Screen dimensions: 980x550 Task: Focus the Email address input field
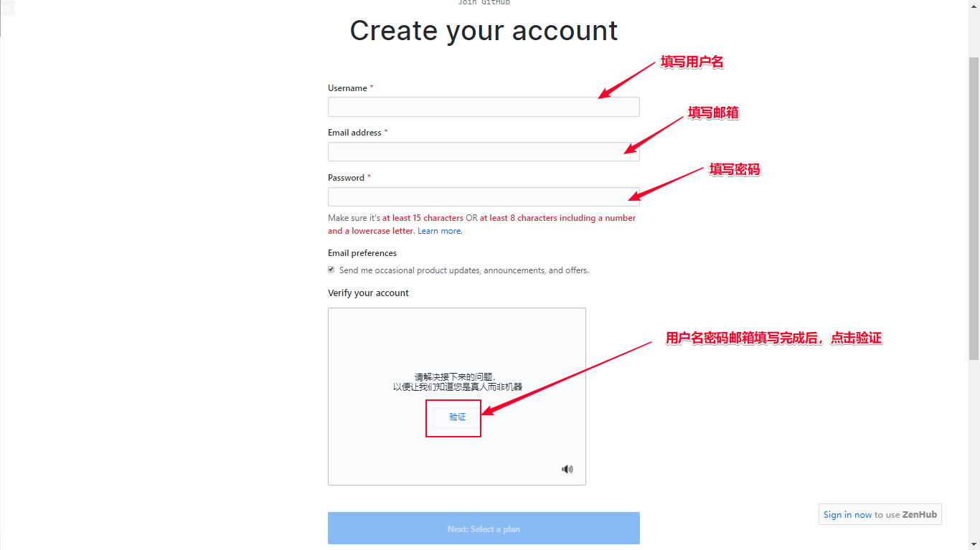(x=484, y=151)
